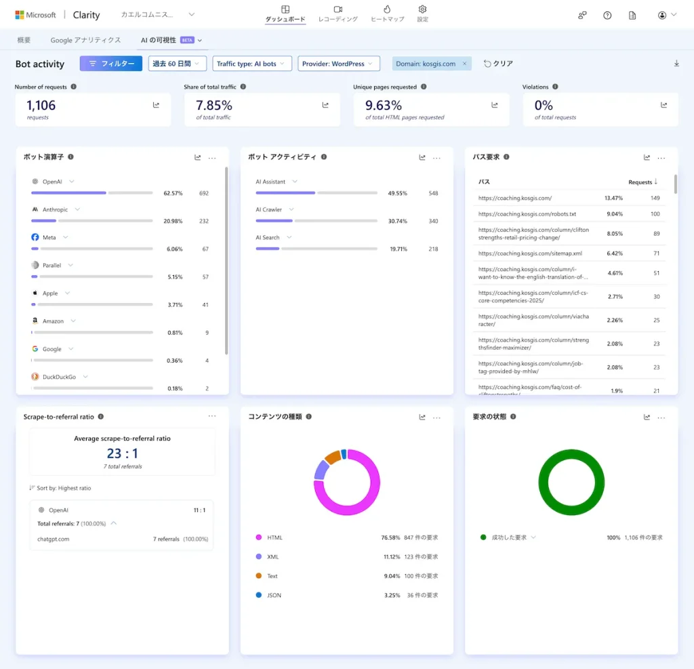Open the help question mark icon
This screenshot has height=669, width=694.
(x=607, y=15)
